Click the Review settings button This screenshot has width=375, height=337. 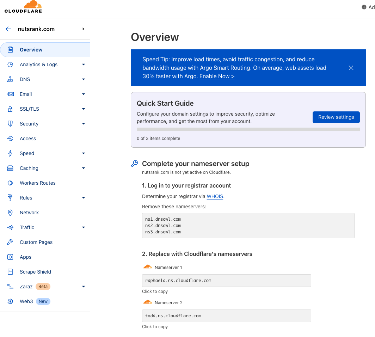pos(336,117)
